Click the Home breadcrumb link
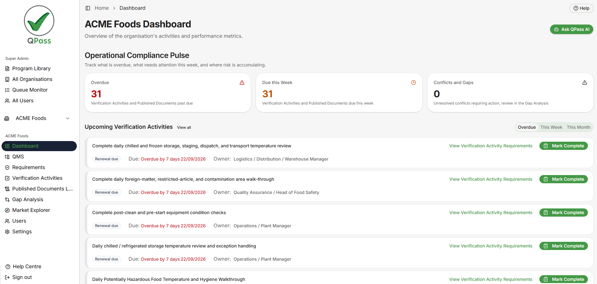 102,8
